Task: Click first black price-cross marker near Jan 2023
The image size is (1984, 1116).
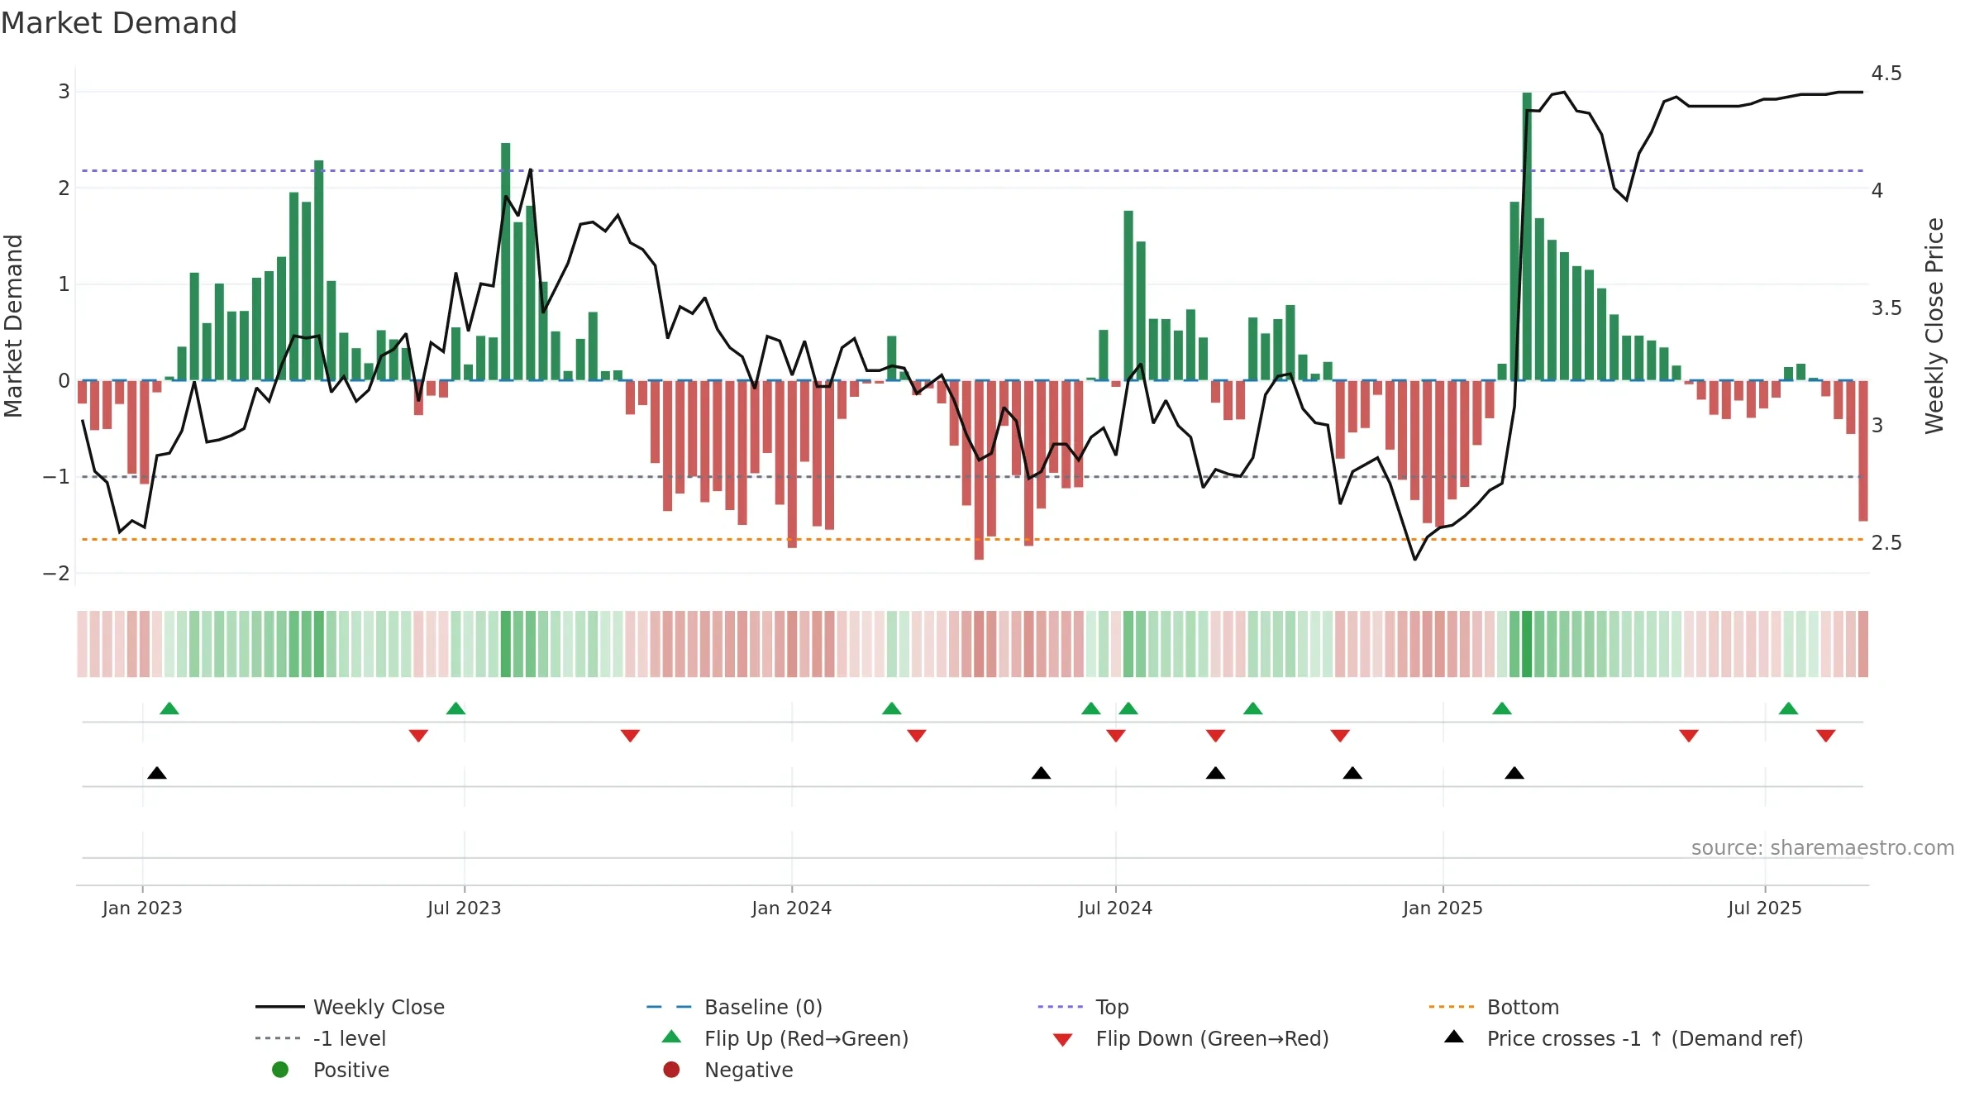Action: [157, 773]
